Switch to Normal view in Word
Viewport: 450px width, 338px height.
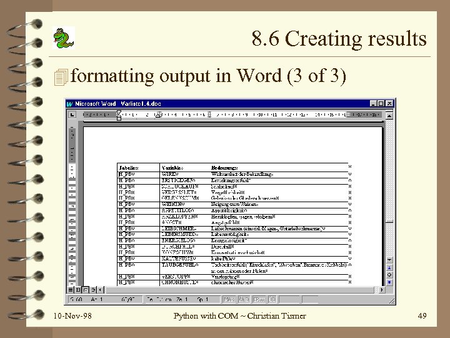[x=71, y=290]
